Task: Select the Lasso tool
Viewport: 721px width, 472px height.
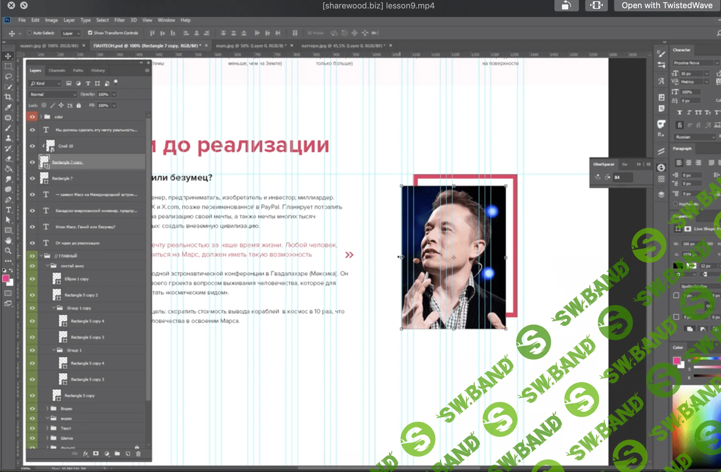Action: pos(8,76)
